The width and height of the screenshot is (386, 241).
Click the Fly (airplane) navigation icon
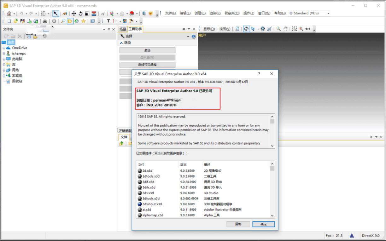[x=269, y=29]
